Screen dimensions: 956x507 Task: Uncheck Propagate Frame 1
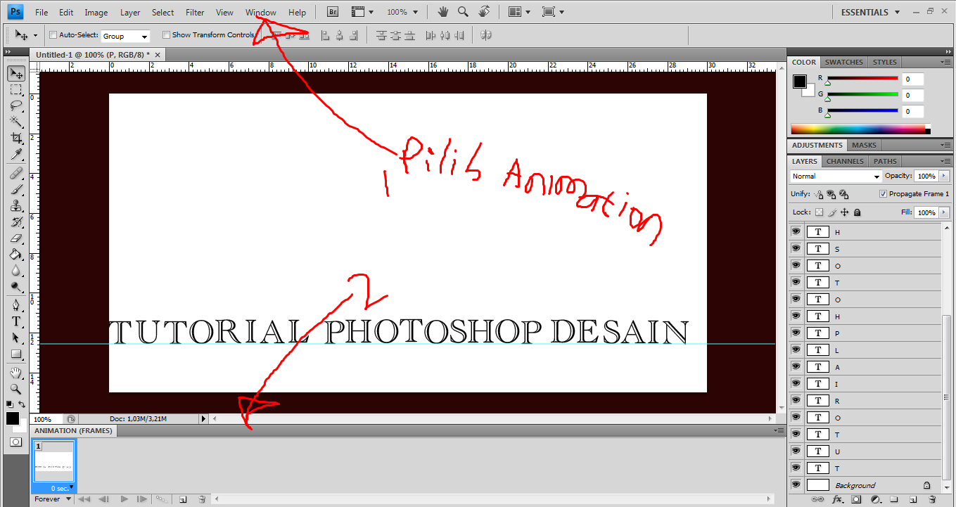(x=883, y=194)
